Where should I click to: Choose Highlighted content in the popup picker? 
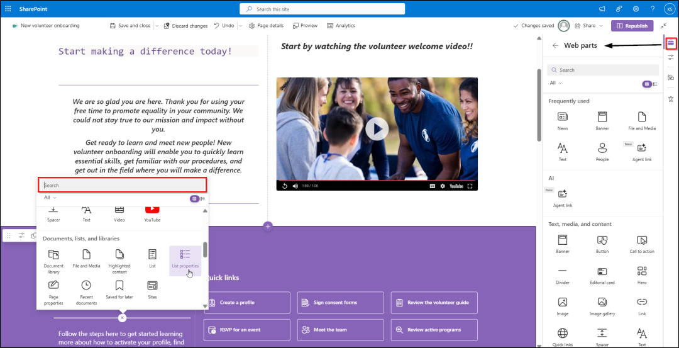coord(119,261)
